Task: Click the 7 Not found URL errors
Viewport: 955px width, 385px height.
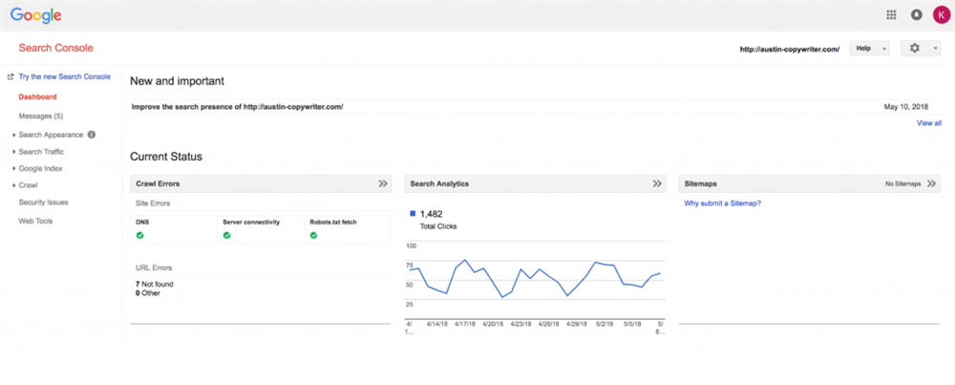Action: (155, 284)
